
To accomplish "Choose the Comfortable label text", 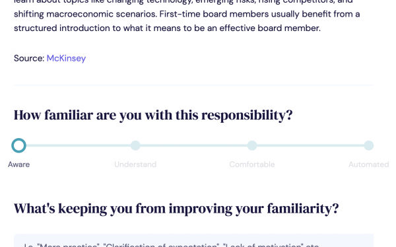I will (x=252, y=164).
